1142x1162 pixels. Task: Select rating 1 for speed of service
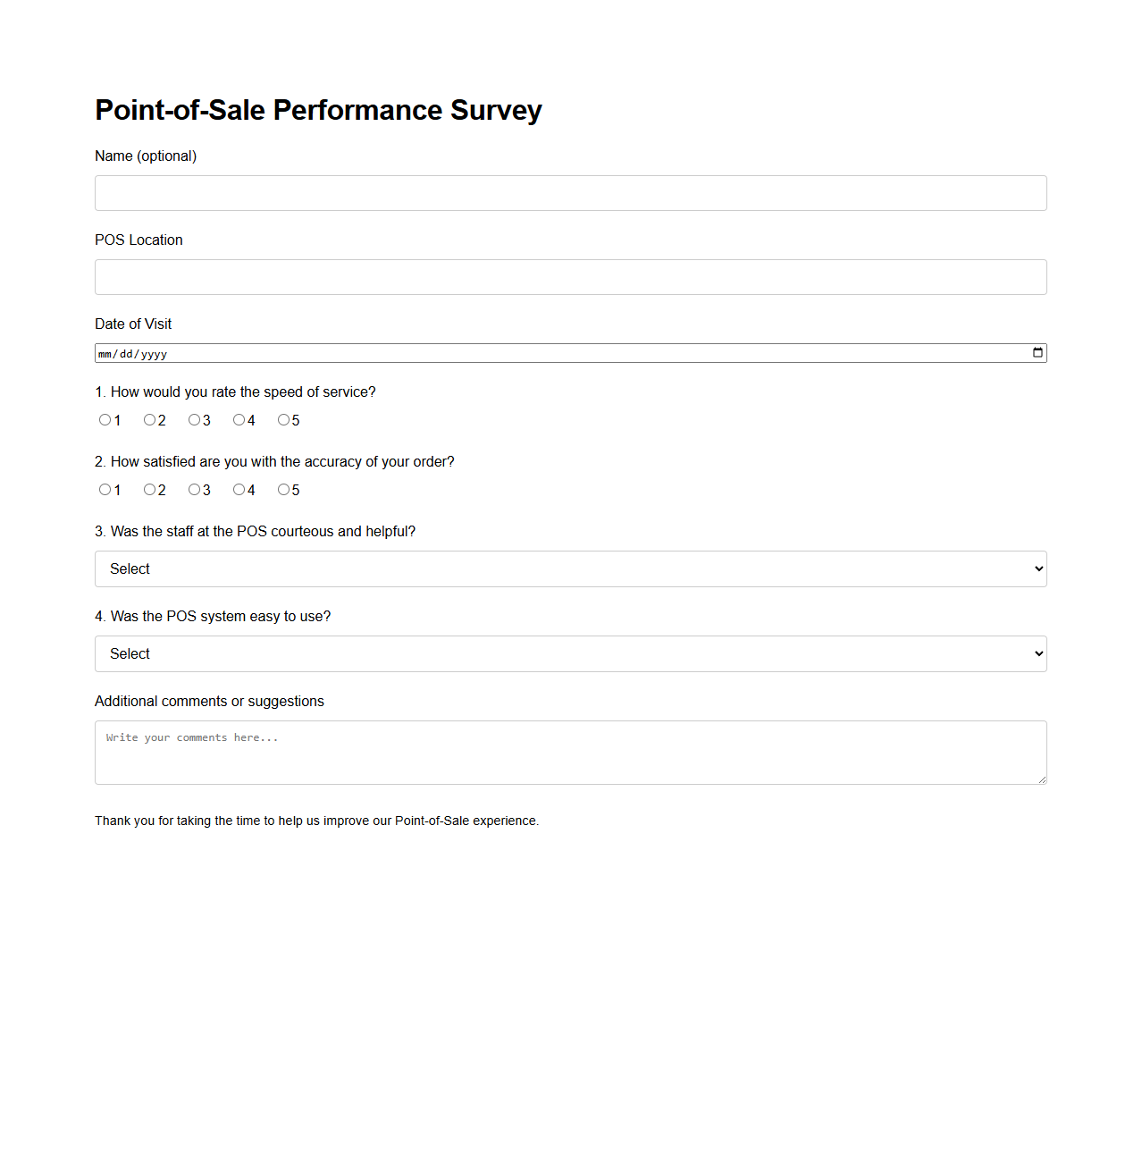[105, 419]
